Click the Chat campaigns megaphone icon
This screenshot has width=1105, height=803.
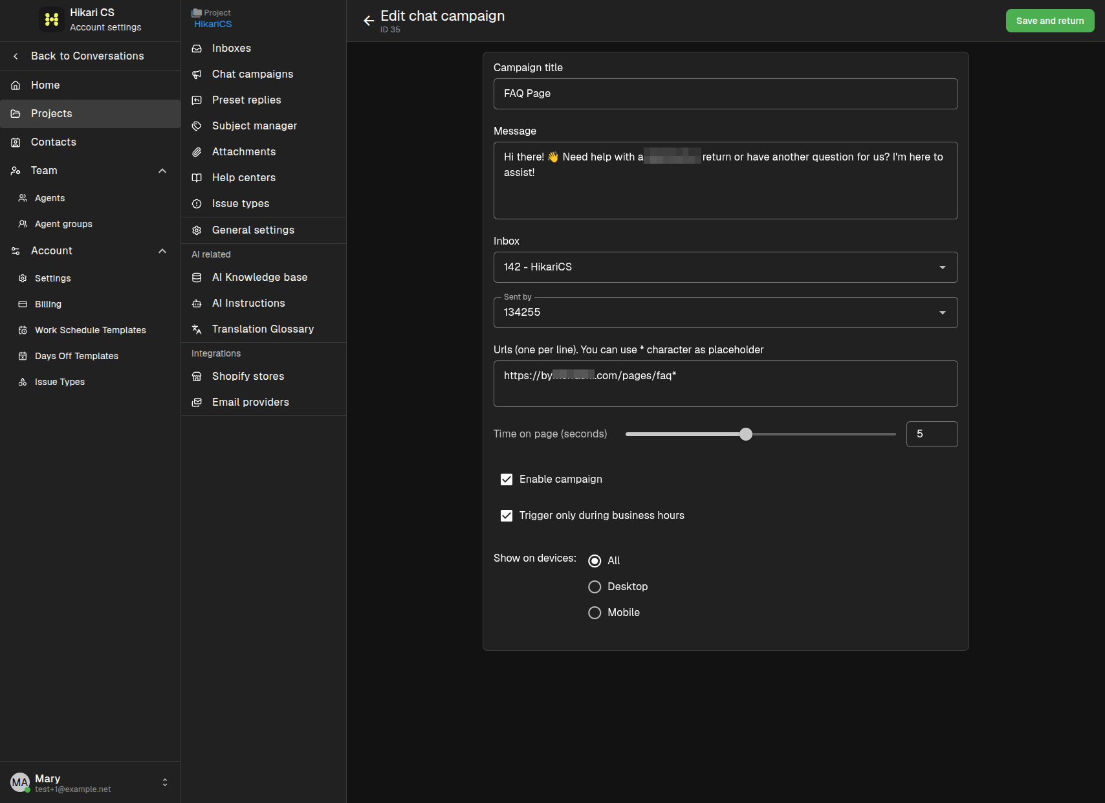pyautogui.click(x=197, y=74)
